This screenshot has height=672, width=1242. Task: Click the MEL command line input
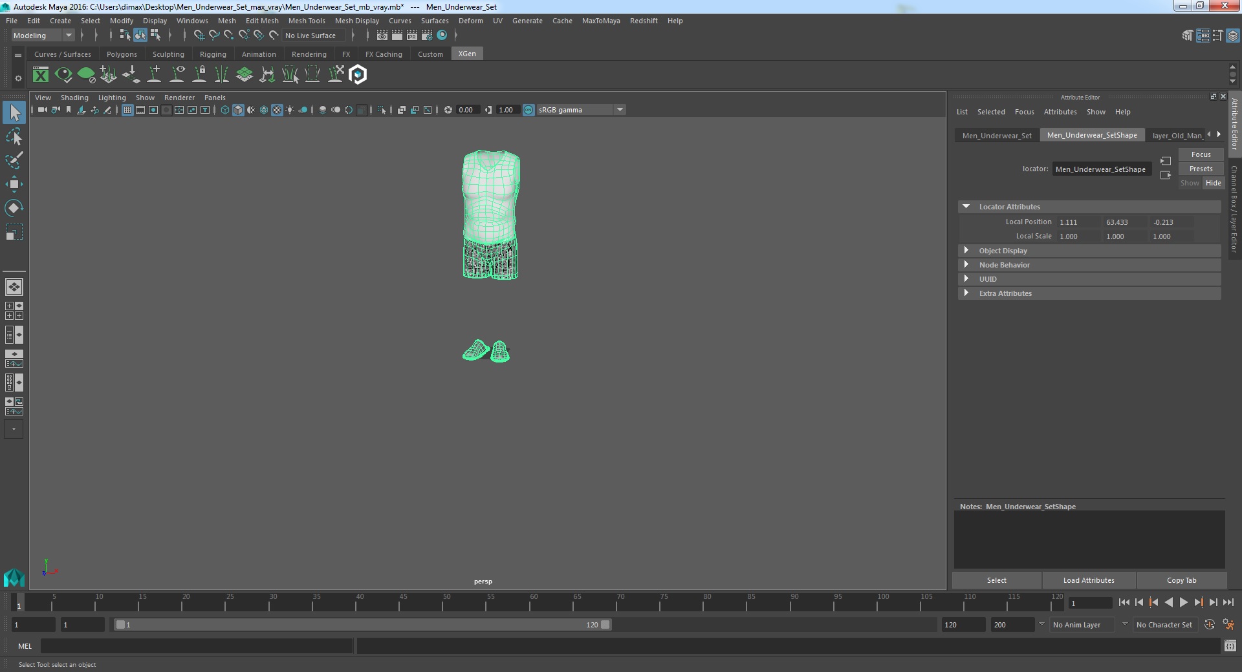point(197,646)
